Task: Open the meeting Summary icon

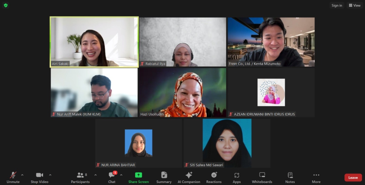Action: 164,177
